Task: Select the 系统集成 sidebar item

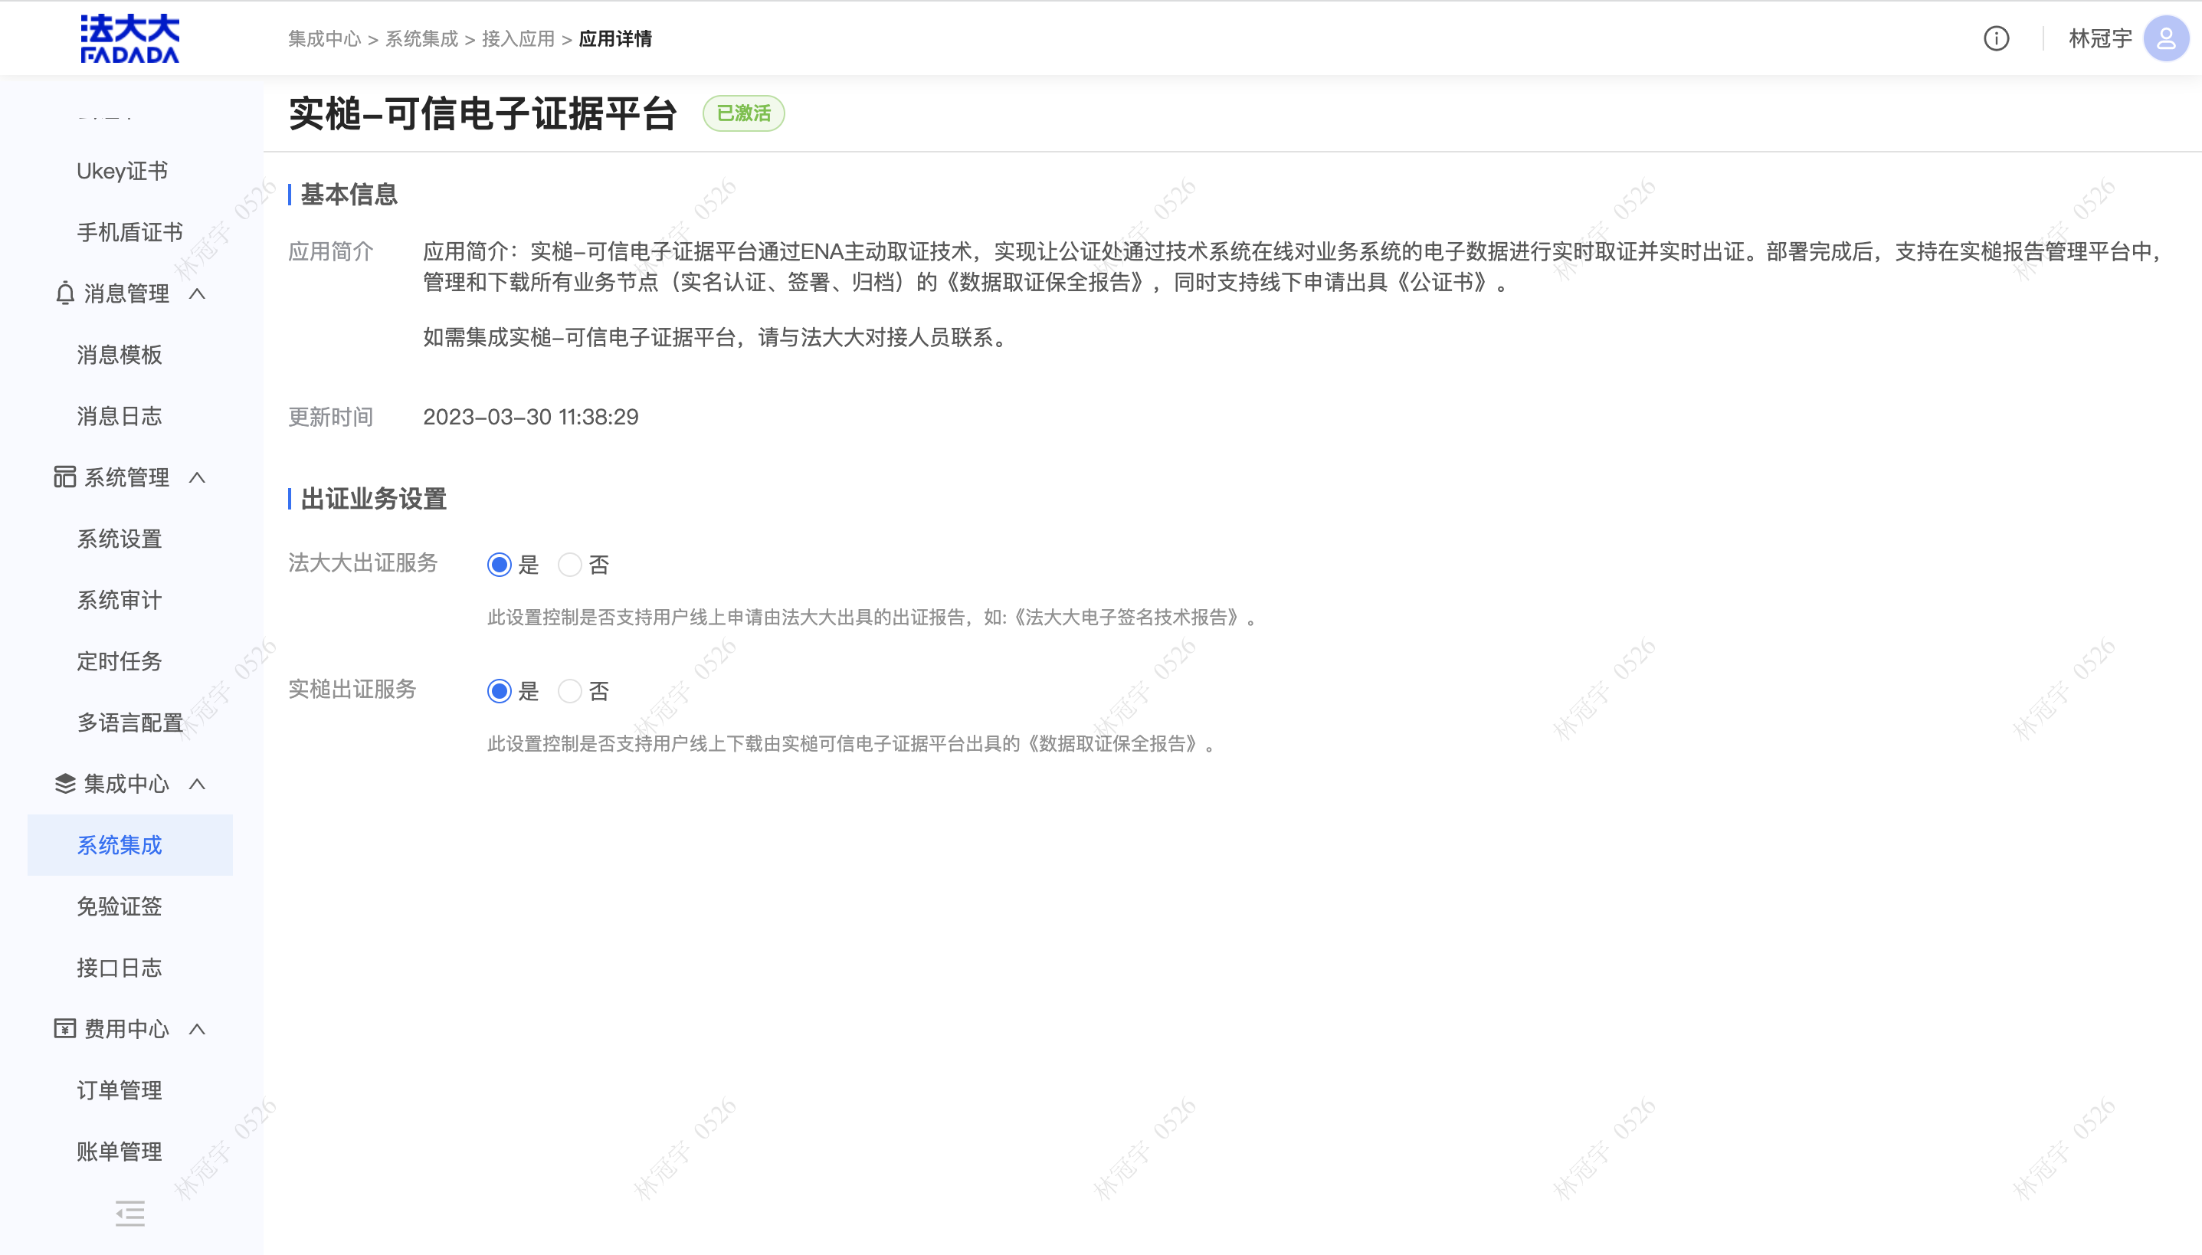Action: (x=130, y=844)
